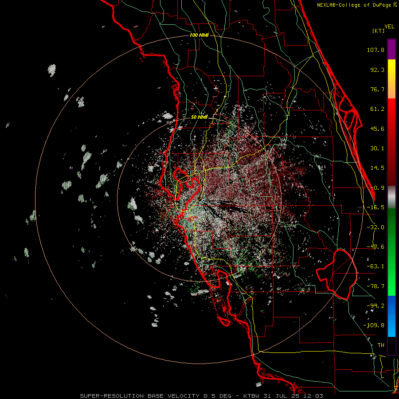
Task: Click the 30.1 velocity scale value
Action: tap(377, 149)
